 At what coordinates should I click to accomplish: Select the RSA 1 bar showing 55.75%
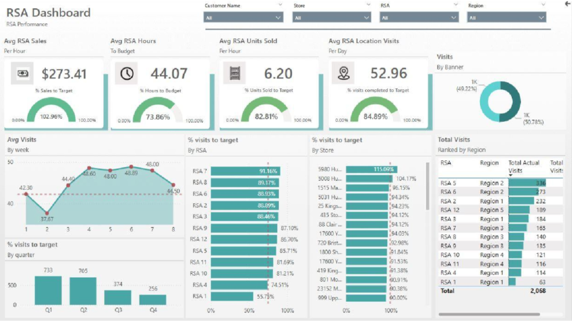(232, 296)
